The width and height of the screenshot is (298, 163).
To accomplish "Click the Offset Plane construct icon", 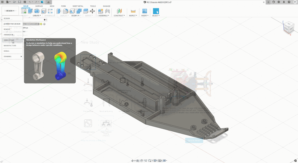I will pos(119,11).
